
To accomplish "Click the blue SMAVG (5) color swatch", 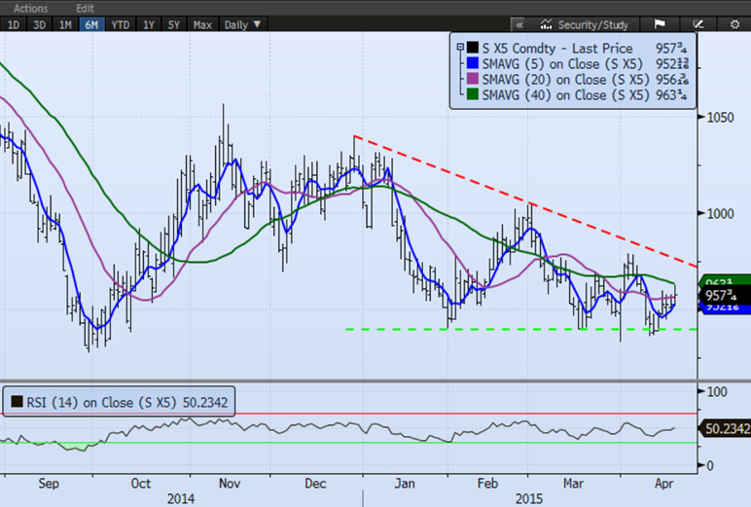I will pyautogui.click(x=472, y=63).
